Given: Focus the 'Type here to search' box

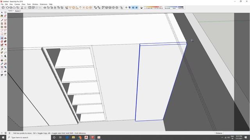Looking at the screenshot, I should point(29,137).
